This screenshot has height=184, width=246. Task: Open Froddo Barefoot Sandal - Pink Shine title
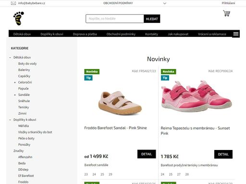click(x=115, y=128)
